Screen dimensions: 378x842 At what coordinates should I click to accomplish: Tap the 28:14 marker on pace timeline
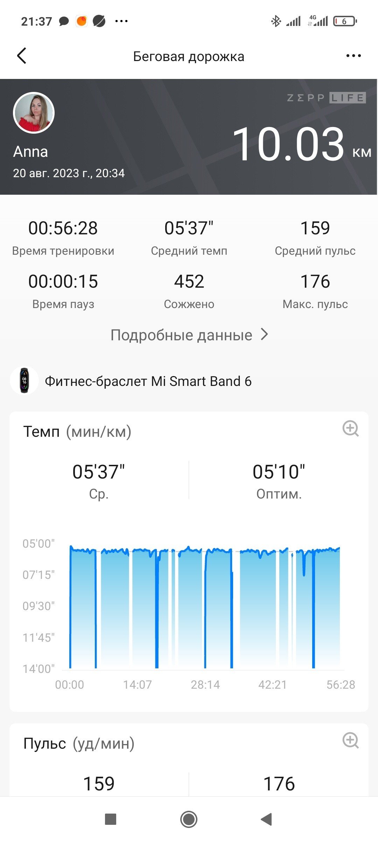[x=205, y=684]
